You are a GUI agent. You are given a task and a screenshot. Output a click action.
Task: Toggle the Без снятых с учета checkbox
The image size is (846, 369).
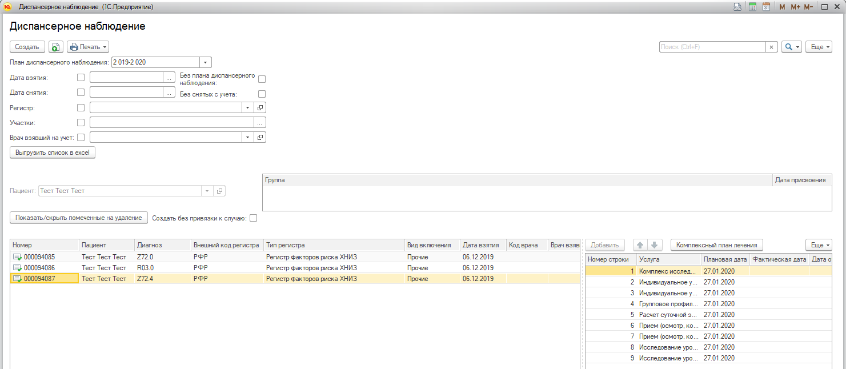pyautogui.click(x=262, y=94)
